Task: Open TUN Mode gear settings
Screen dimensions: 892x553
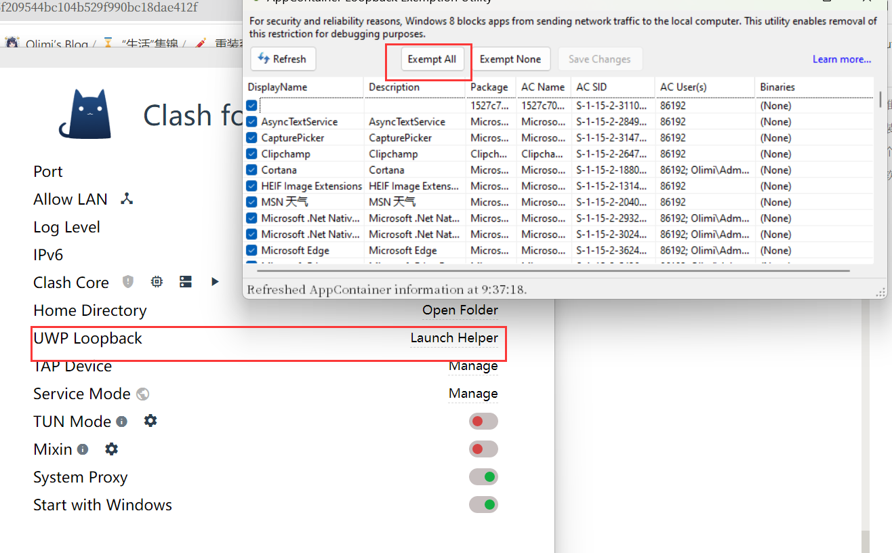Action: tap(150, 421)
